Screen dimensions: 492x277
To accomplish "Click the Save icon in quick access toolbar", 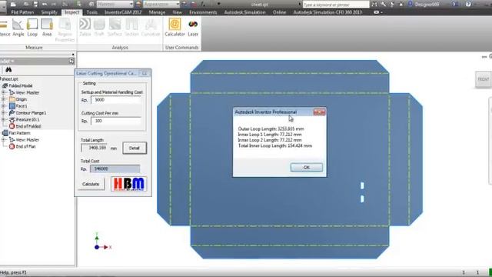I will click(35, 4).
